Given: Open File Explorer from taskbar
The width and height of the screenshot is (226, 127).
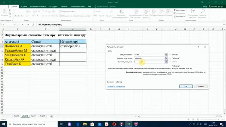Looking at the screenshot, I should click(x=85, y=124).
